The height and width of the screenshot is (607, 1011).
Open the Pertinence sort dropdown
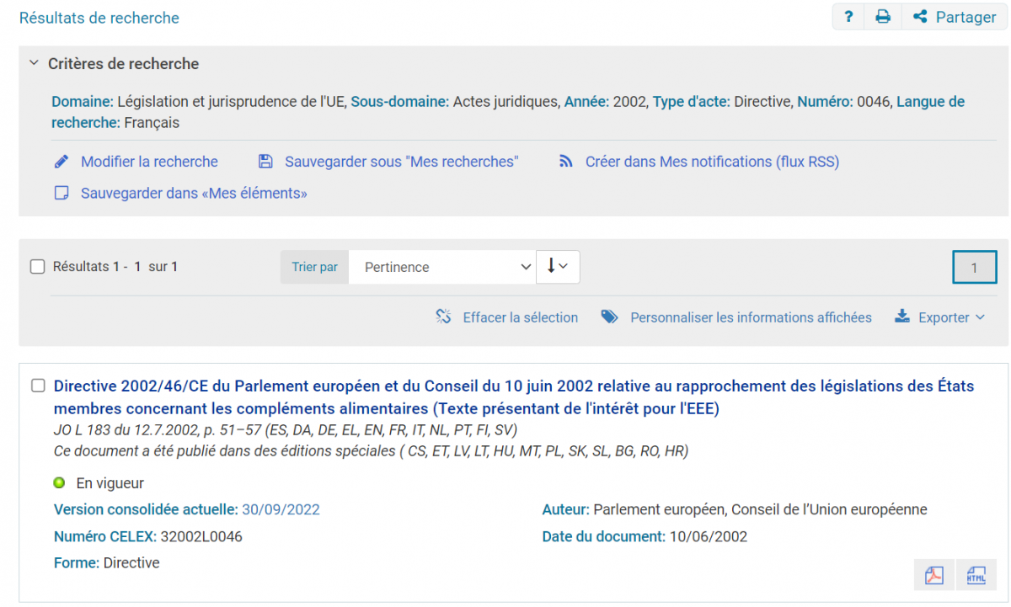tap(441, 267)
